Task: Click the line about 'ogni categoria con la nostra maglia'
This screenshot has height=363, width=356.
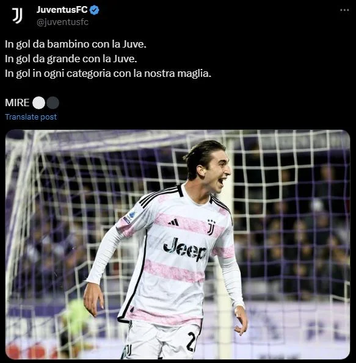Action: [108, 74]
